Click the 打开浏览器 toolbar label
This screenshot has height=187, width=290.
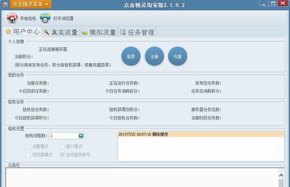[64, 18]
